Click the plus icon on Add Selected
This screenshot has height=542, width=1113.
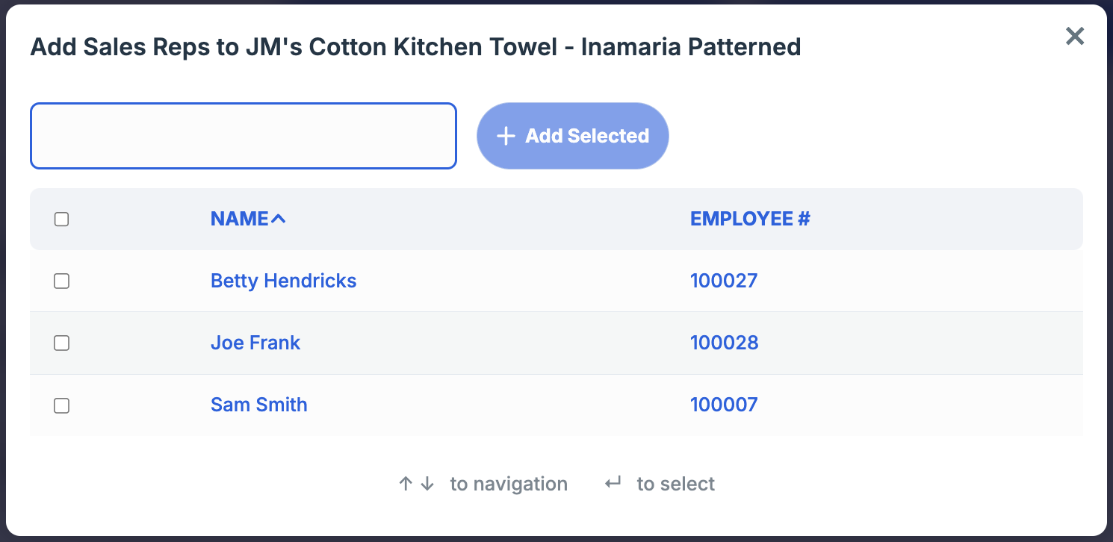(x=506, y=136)
